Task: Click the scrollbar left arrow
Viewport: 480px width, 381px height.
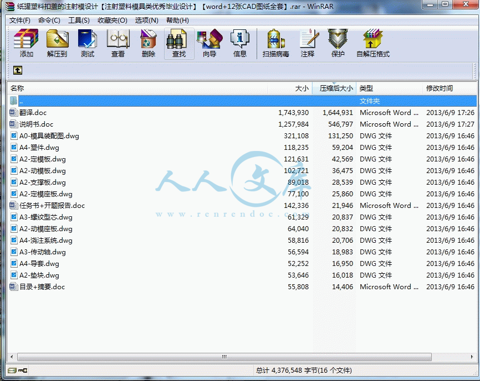Action: point(12,357)
